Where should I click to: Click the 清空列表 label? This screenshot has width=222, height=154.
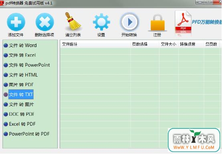(73, 35)
